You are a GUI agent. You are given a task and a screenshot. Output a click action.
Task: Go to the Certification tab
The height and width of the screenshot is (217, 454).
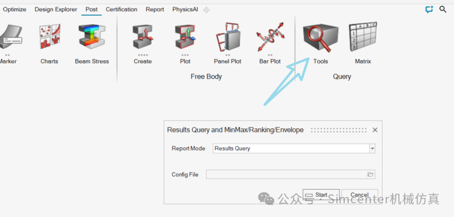[121, 10]
